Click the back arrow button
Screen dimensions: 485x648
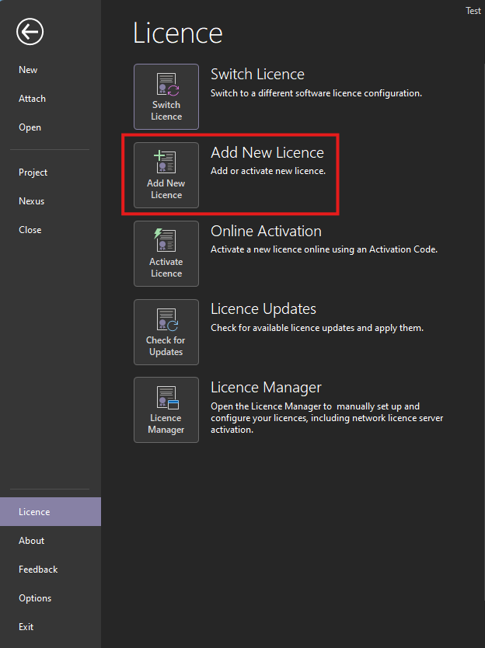click(x=29, y=32)
